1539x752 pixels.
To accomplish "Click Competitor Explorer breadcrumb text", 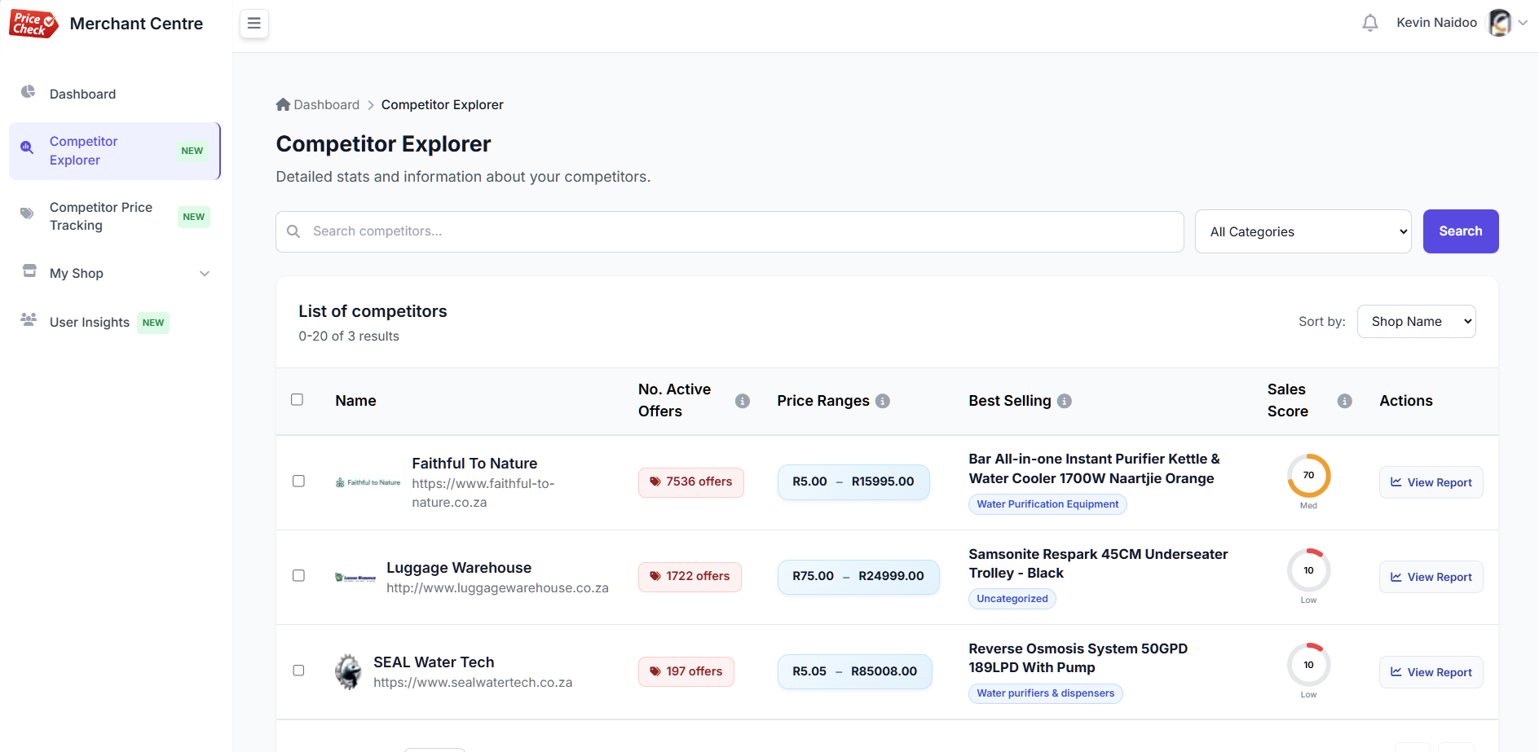I will click(443, 105).
